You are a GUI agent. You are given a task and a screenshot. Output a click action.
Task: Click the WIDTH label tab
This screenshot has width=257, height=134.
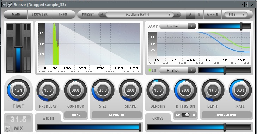point(48,118)
